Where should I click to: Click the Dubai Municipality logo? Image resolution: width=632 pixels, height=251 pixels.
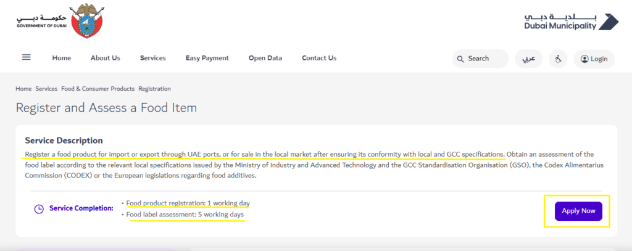click(568, 22)
